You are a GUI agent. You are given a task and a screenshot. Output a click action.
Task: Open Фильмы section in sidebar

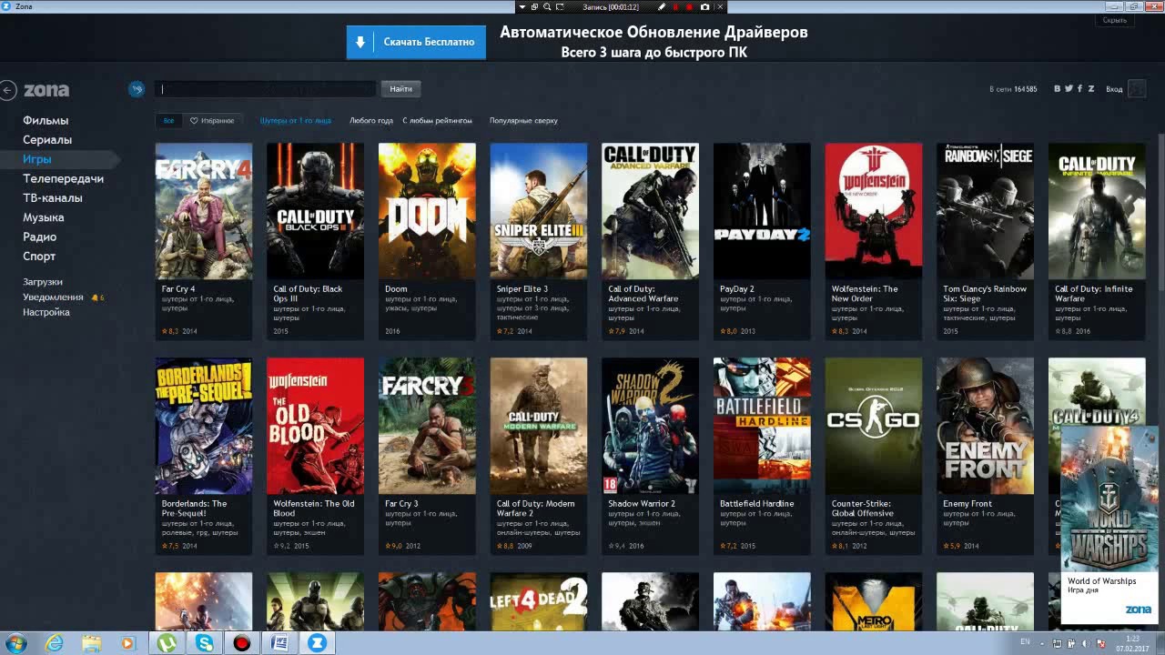pyautogui.click(x=46, y=120)
